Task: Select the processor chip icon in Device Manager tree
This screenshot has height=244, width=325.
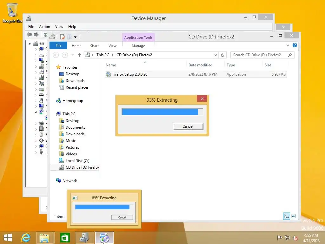Action: tap(41, 129)
